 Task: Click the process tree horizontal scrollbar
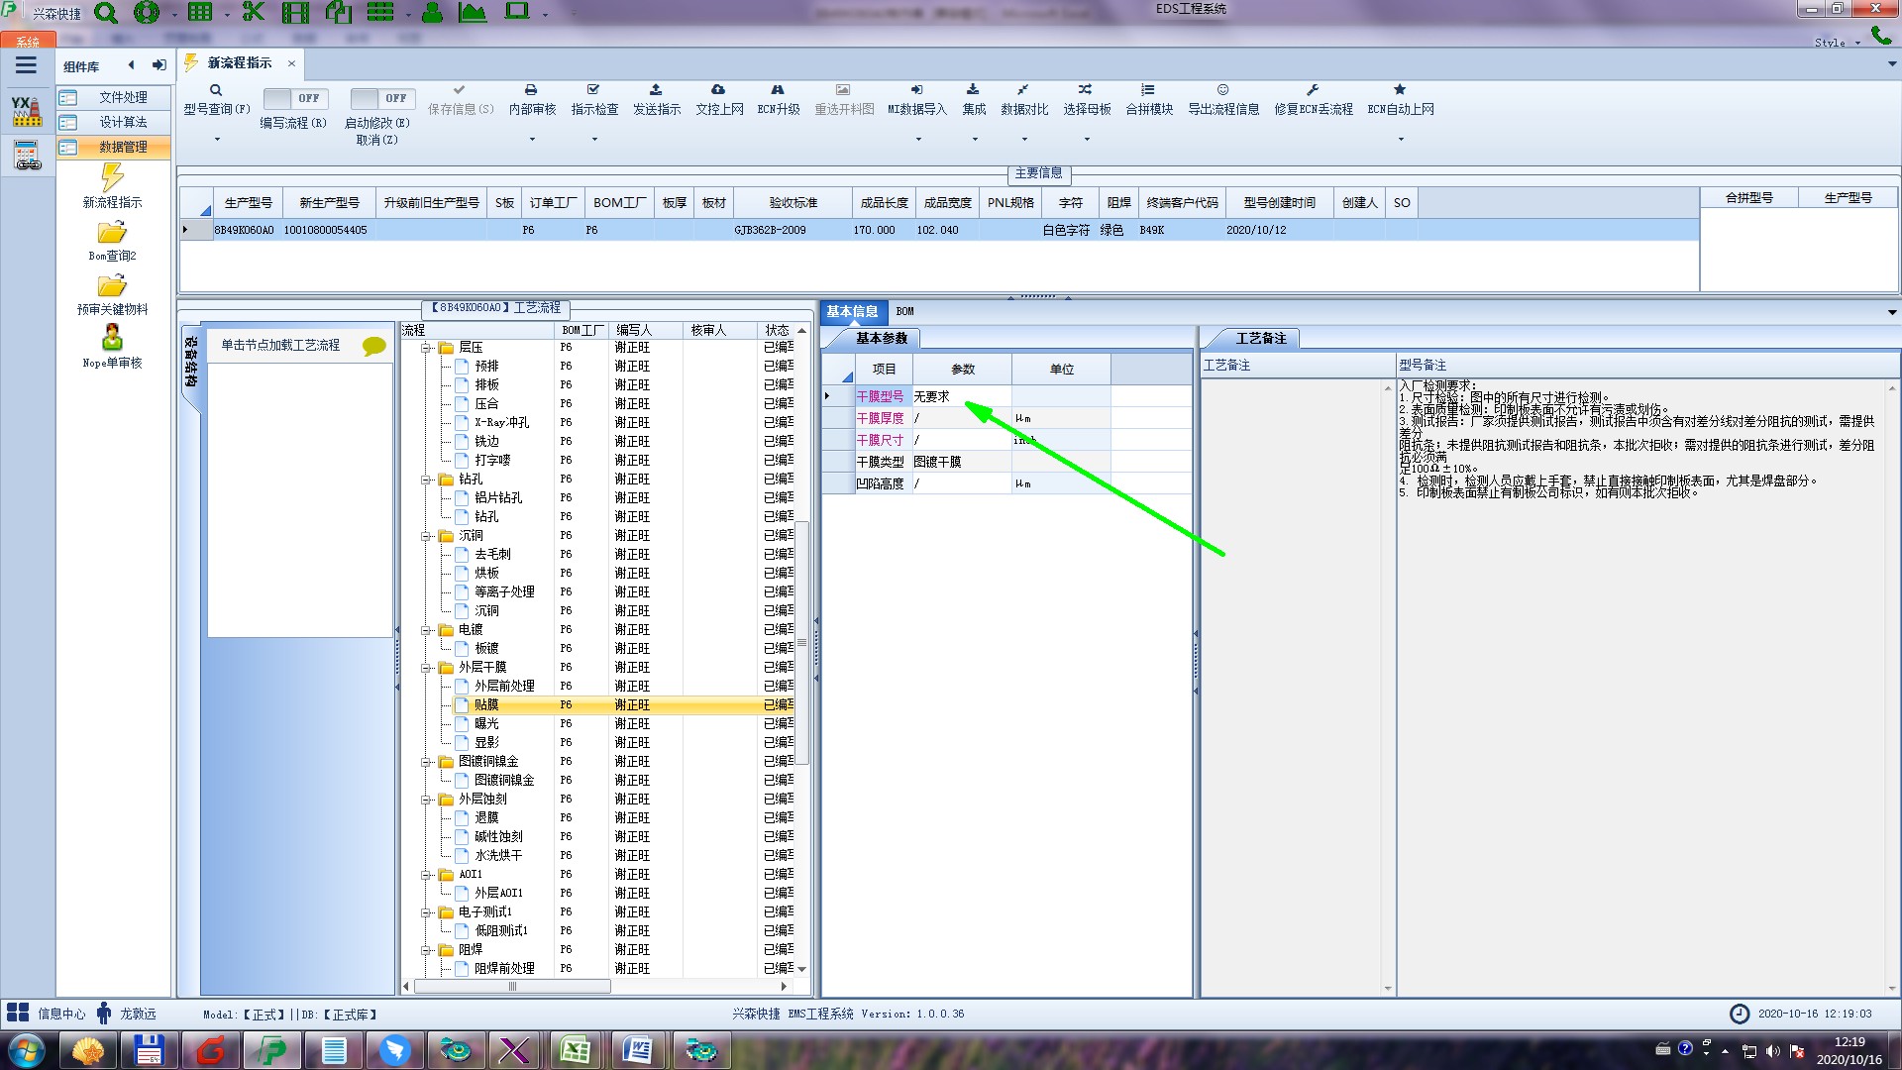511,986
